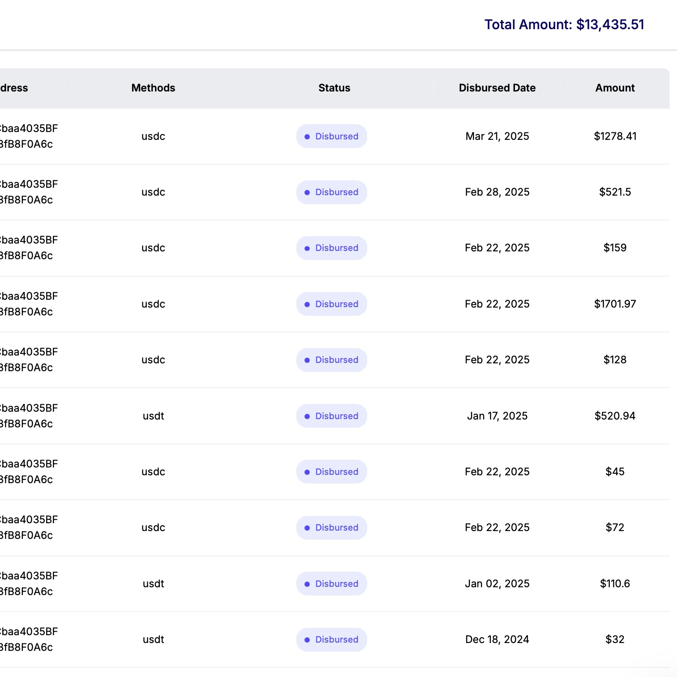The image size is (677, 677).
Task: Select the Mar 21, 2025 date cell
Action: [x=497, y=136]
